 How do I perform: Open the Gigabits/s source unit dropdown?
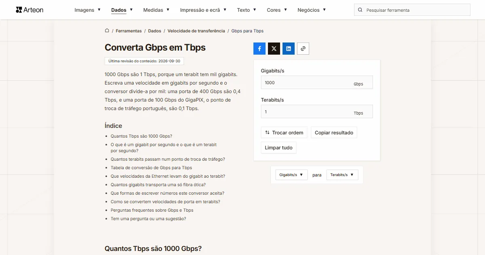pos(291,175)
